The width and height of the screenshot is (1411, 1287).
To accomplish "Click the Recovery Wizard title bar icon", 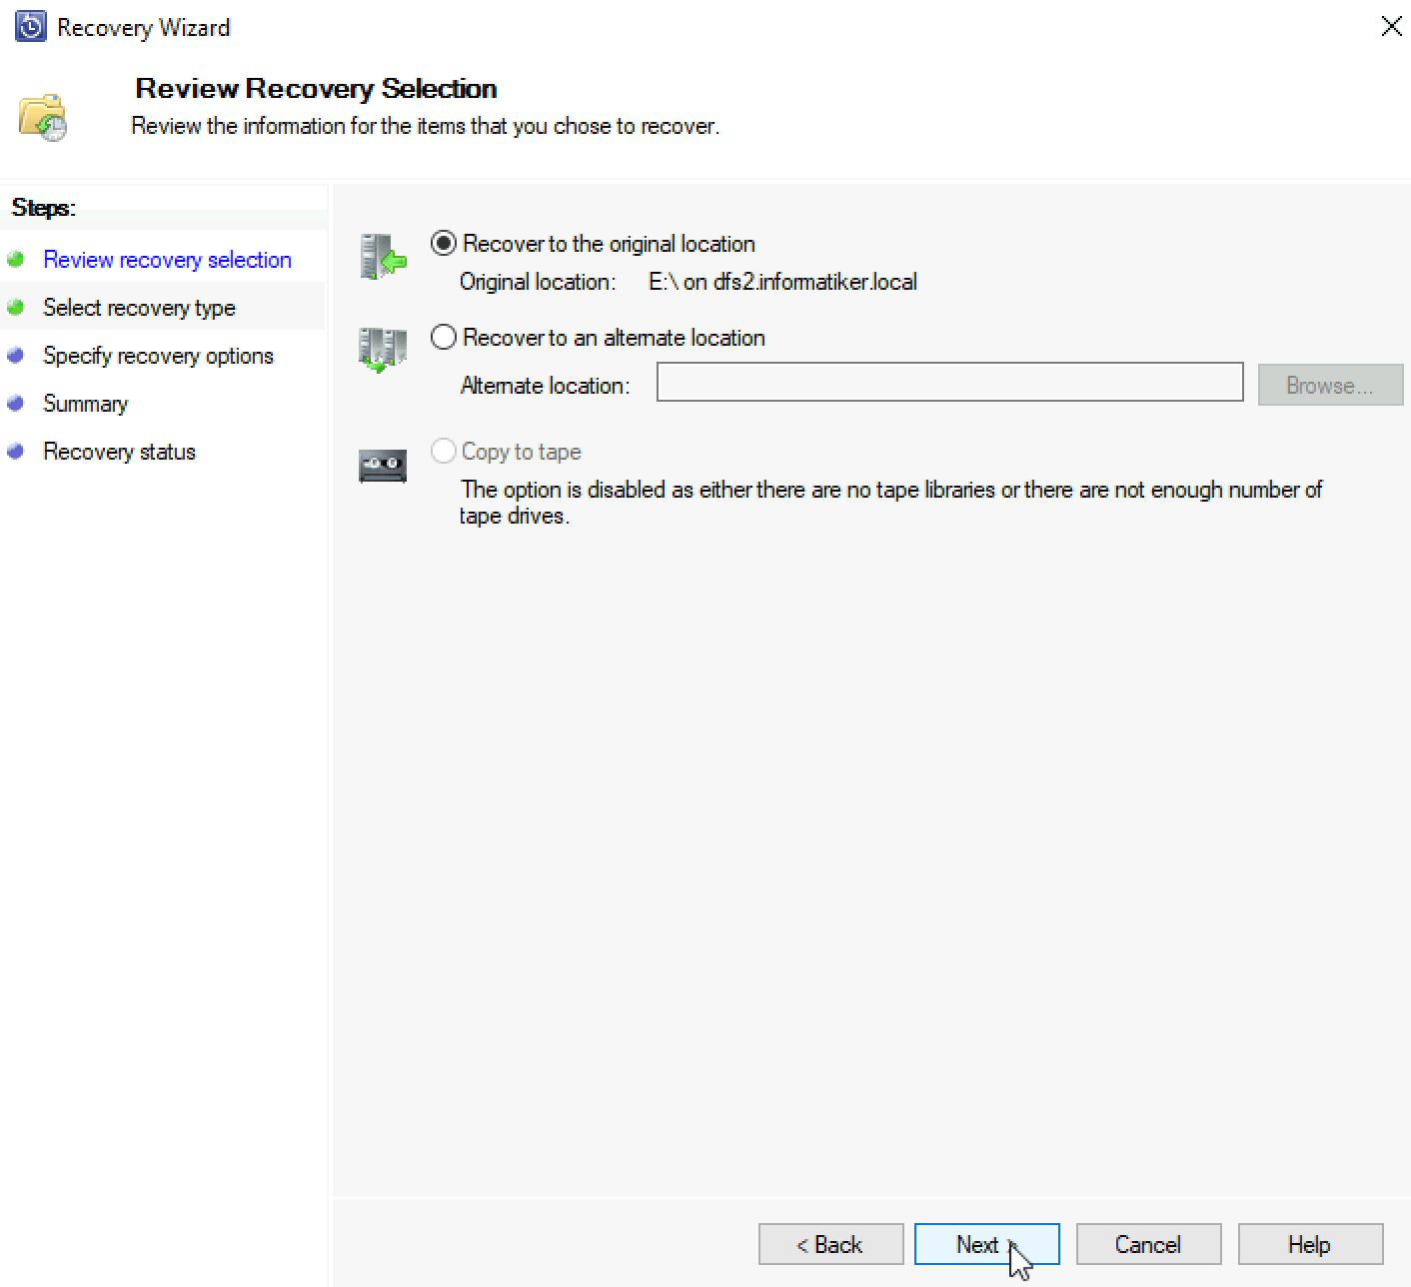I will tap(31, 26).
